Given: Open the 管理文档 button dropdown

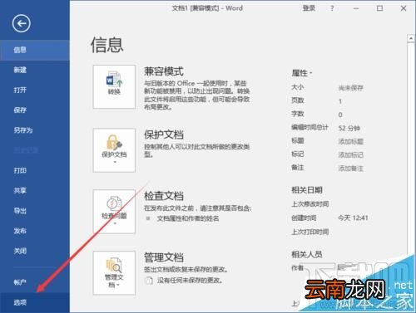Looking at the screenshot, I should (114, 273).
